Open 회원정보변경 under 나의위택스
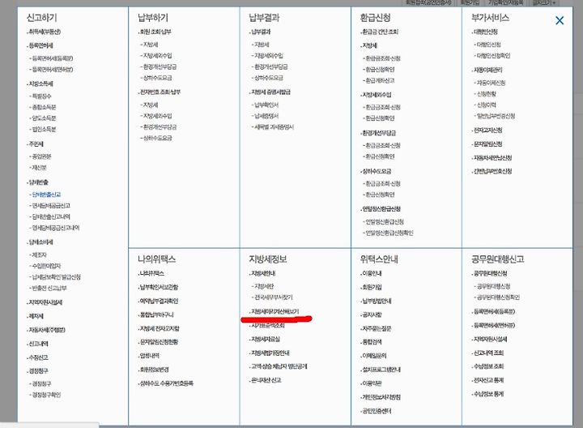This screenshot has height=428, width=583. click(155, 370)
